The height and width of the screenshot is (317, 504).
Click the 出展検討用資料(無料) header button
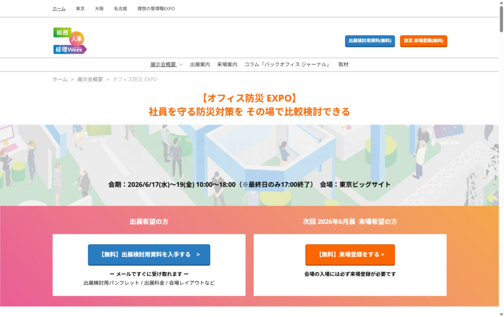(370, 41)
